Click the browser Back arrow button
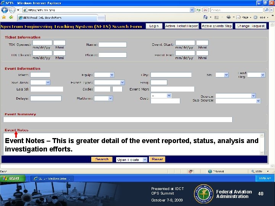Image resolution: width=275 pixels, height=206 pixels. tap(5, 10)
